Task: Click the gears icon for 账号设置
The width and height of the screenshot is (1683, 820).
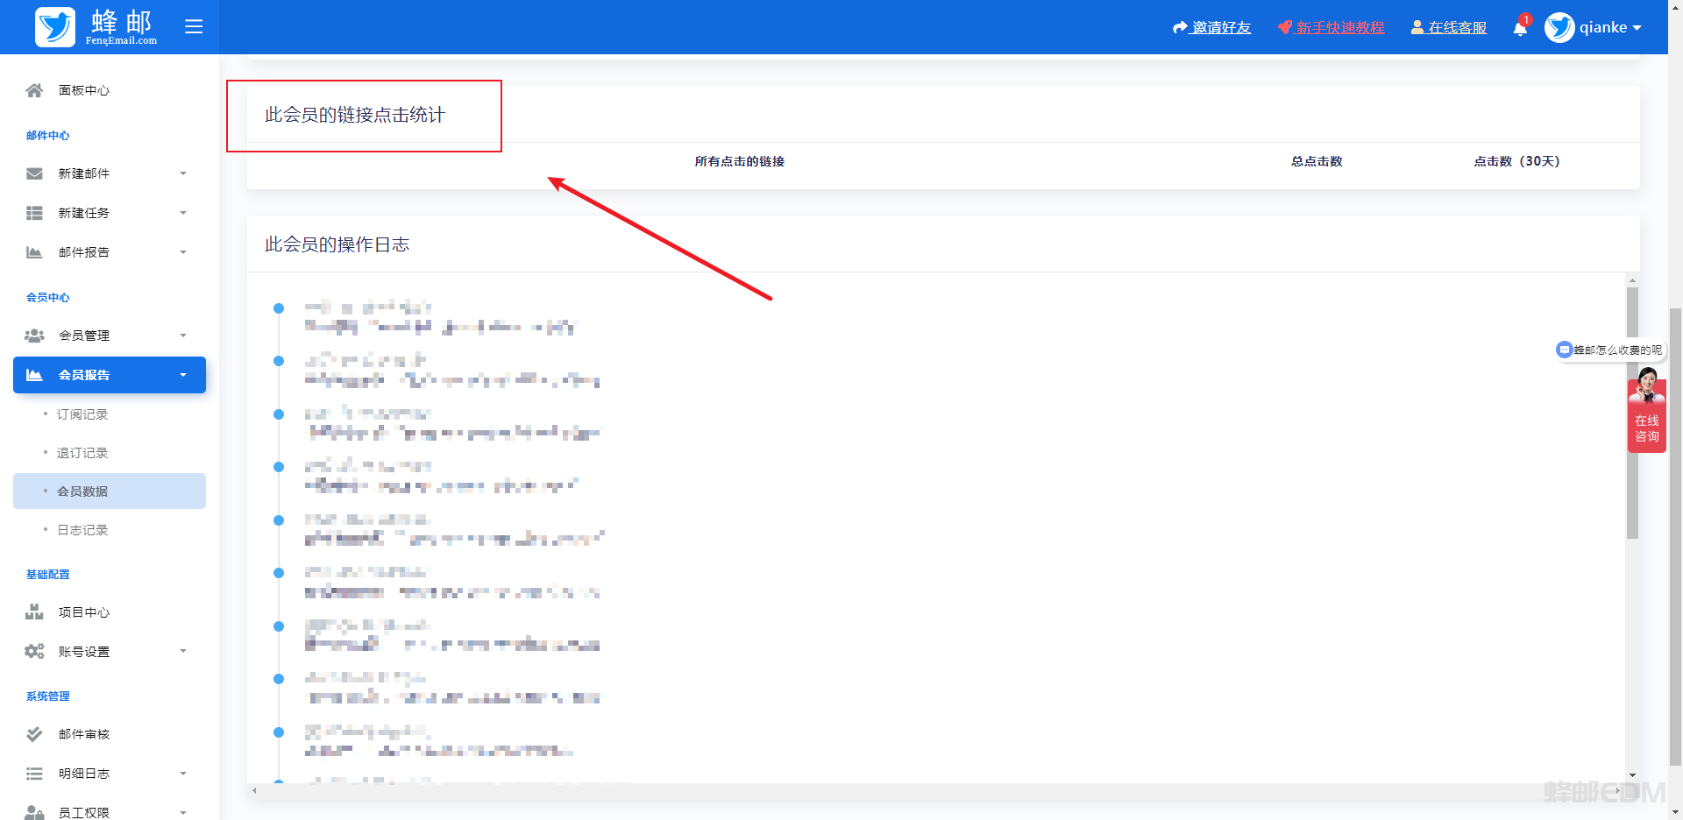Action: click(x=34, y=651)
